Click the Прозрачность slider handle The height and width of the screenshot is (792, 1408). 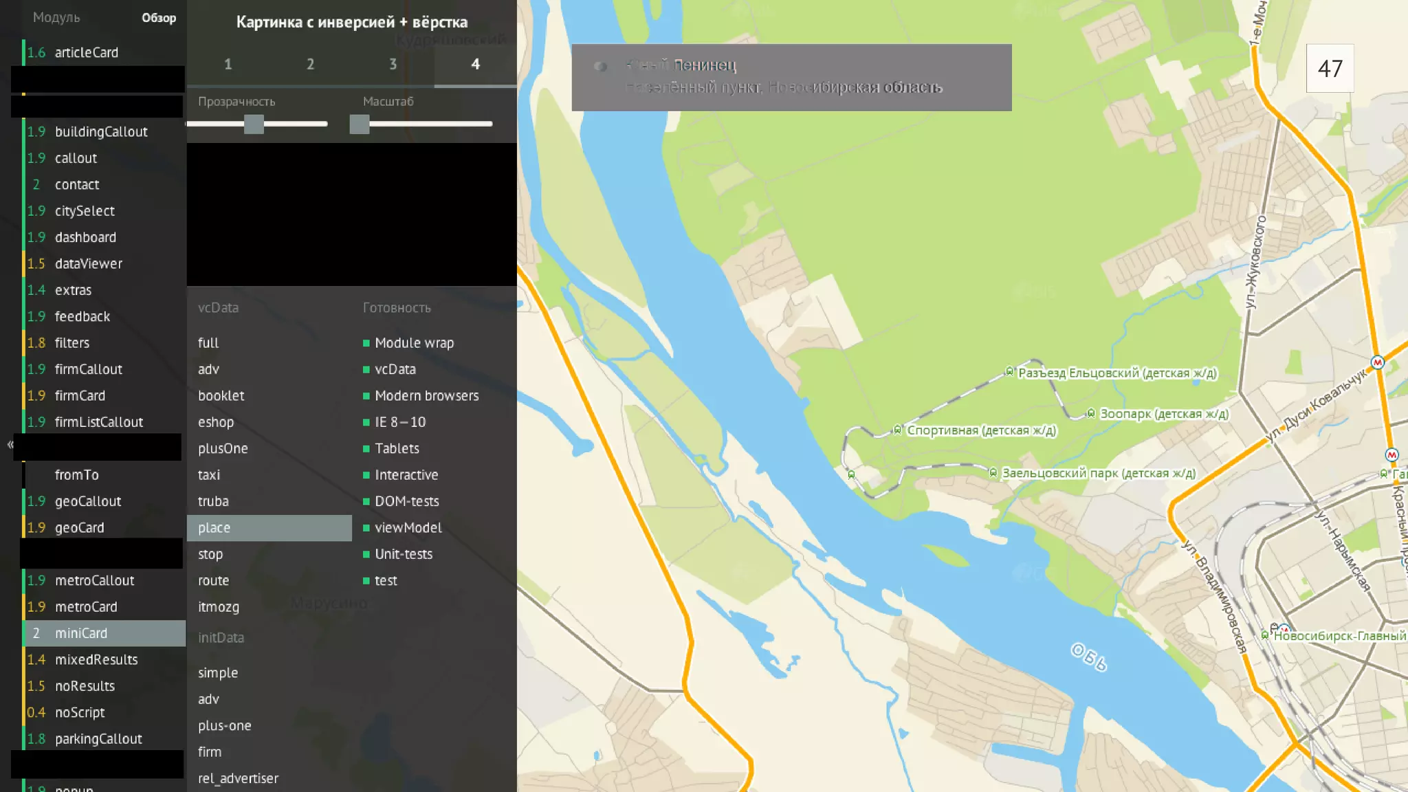[254, 124]
